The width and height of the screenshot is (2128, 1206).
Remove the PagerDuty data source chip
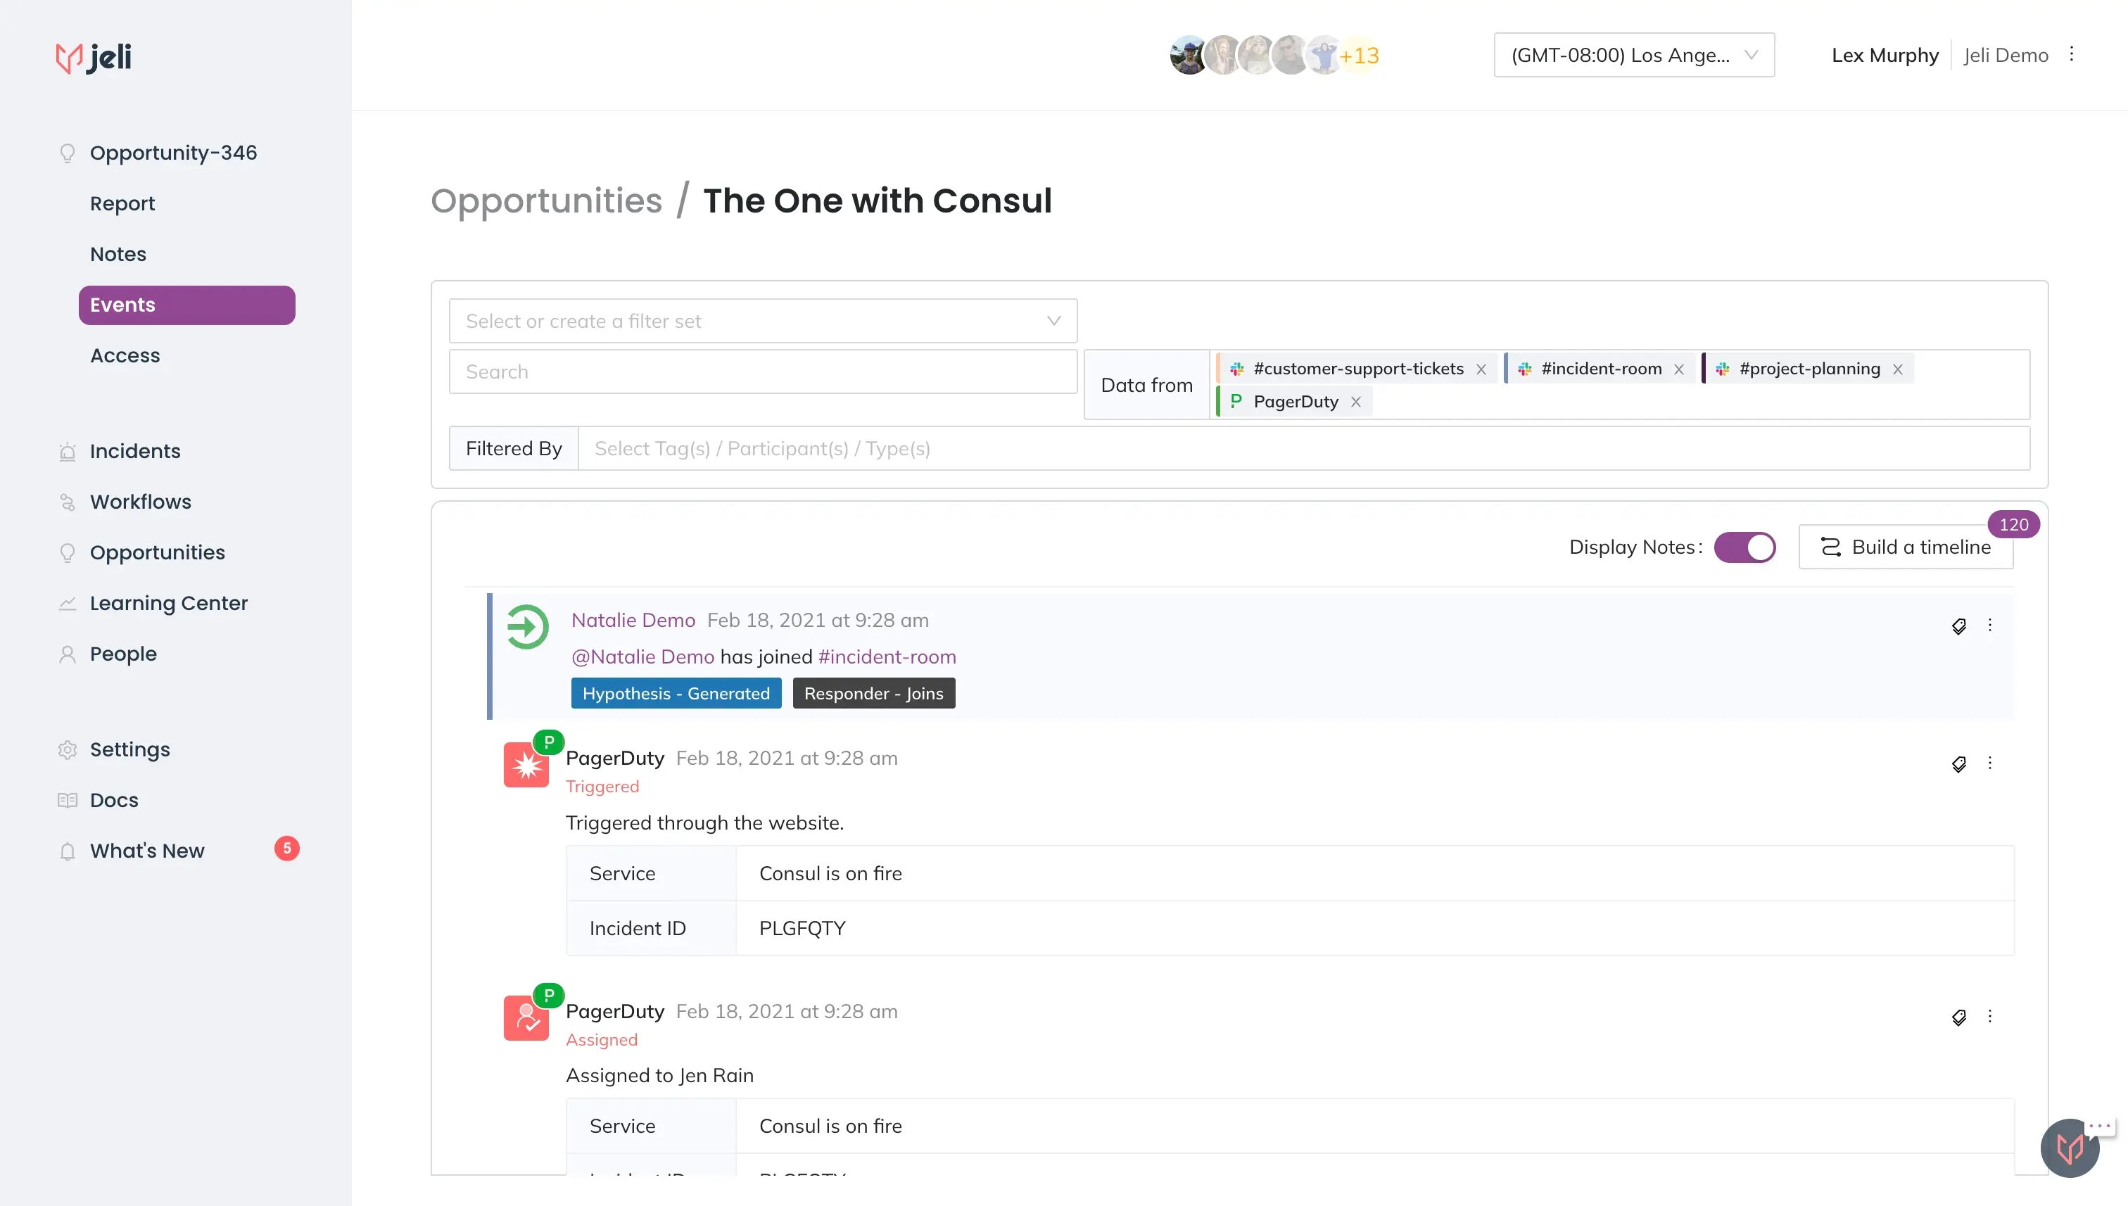pyautogui.click(x=1356, y=402)
